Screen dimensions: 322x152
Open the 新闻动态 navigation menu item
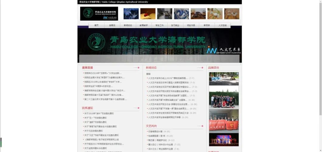pyautogui.click(x=128, y=26)
